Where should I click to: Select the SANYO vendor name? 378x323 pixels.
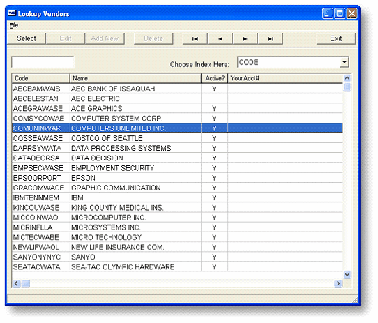[x=83, y=257]
